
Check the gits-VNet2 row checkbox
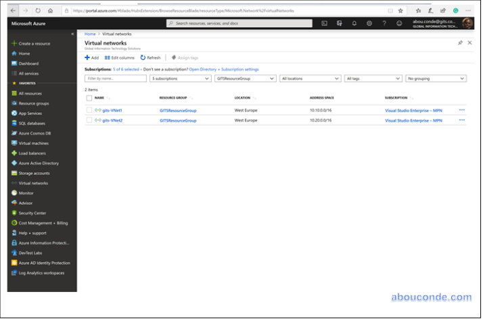(89, 120)
